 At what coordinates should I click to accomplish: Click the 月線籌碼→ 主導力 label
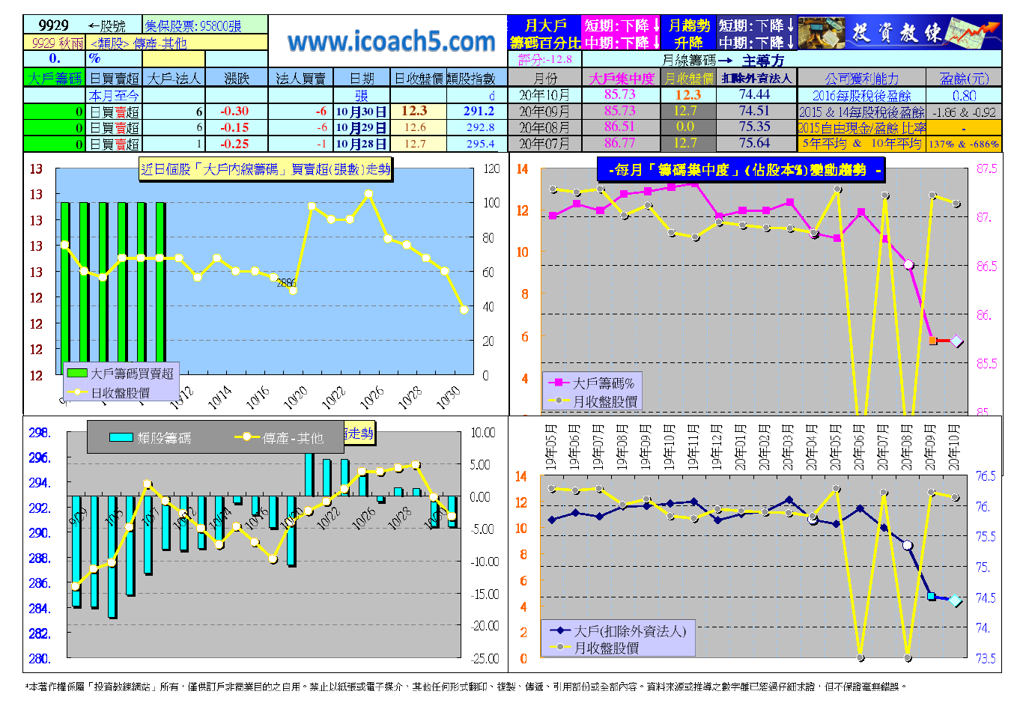tap(722, 60)
